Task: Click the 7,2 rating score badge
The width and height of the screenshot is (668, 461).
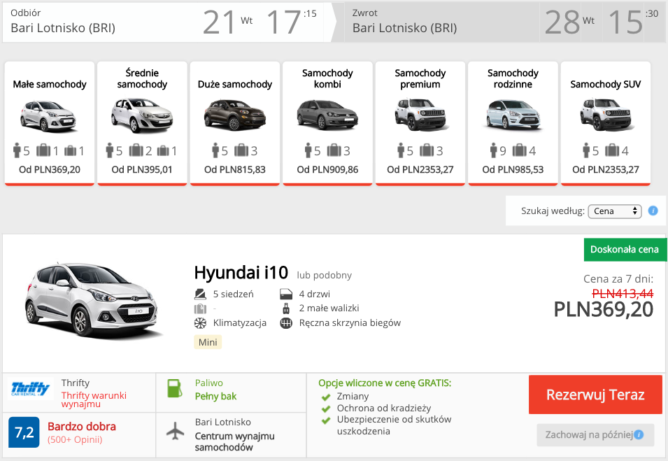Action: pos(24,432)
